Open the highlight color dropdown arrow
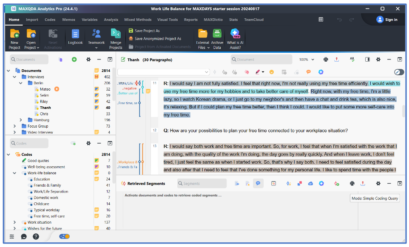Screen dimensions: 409x247 click(x=263, y=72)
